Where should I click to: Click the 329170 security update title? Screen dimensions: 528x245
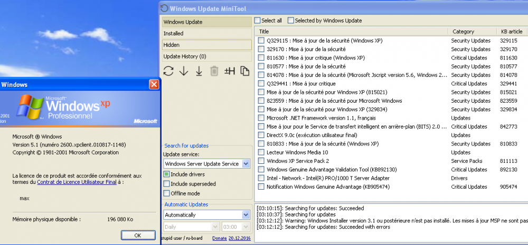click(306, 50)
